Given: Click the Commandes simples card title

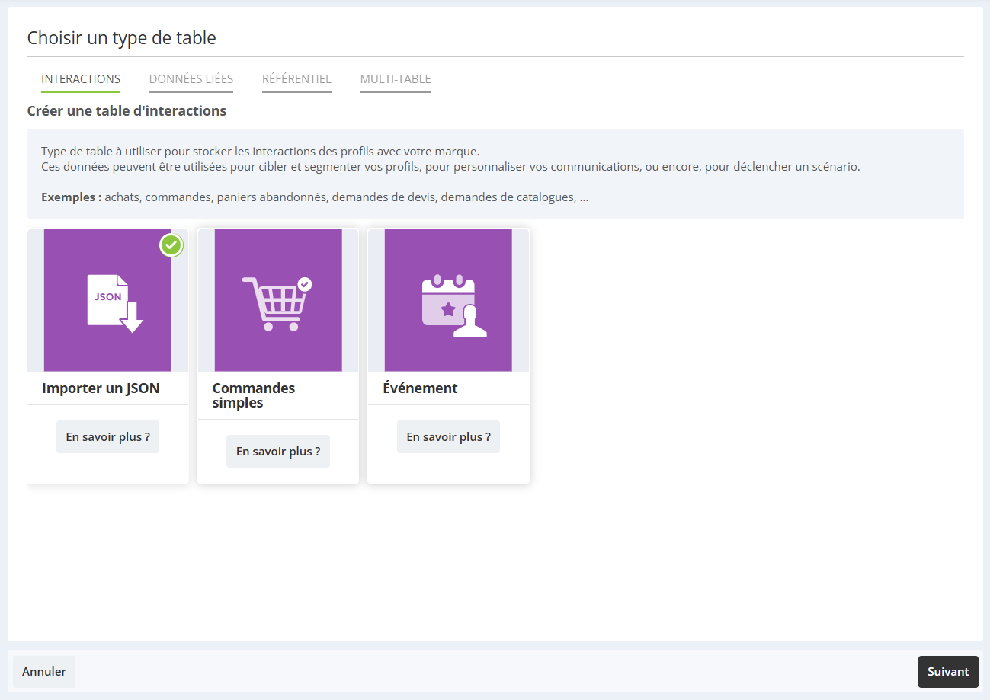Looking at the screenshot, I should coord(254,395).
